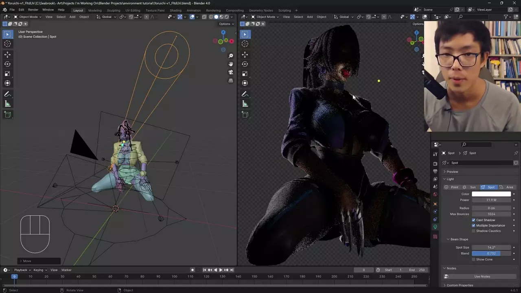Select the Measure tool in left viewport
521x293 pixels.
pos(7,104)
